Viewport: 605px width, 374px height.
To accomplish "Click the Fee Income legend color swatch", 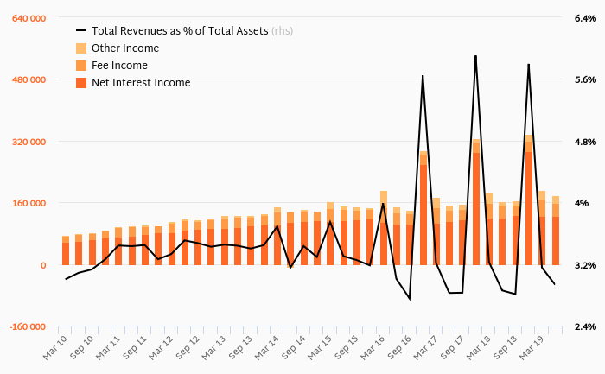I will tap(81, 66).
